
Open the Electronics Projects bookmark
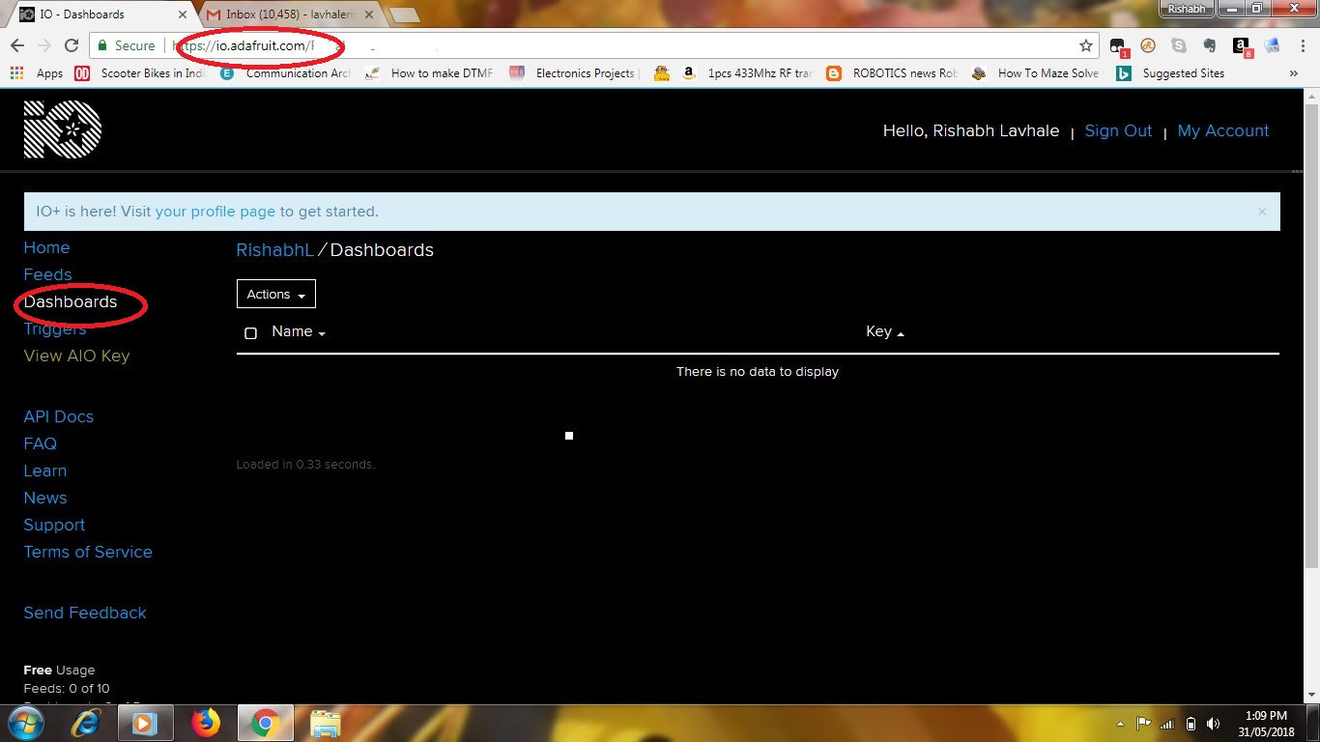point(572,73)
